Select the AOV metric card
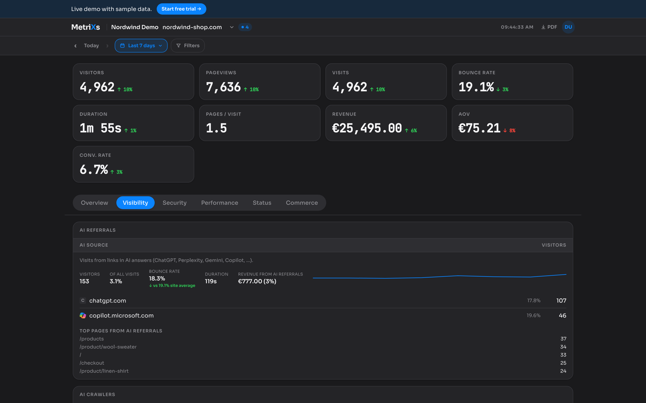This screenshot has height=403, width=646. (512, 123)
